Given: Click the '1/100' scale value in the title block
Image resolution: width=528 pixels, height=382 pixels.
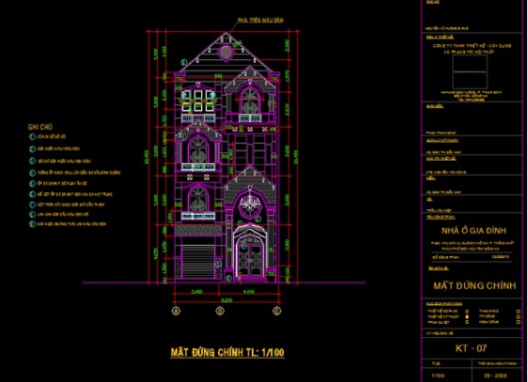Looking at the screenshot, I should click(x=438, y=375).
